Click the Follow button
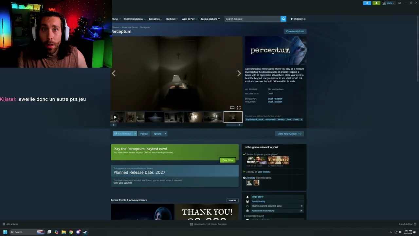Image resolution: width=419 pixels, height=236 pixels. [x=144, y=134]
